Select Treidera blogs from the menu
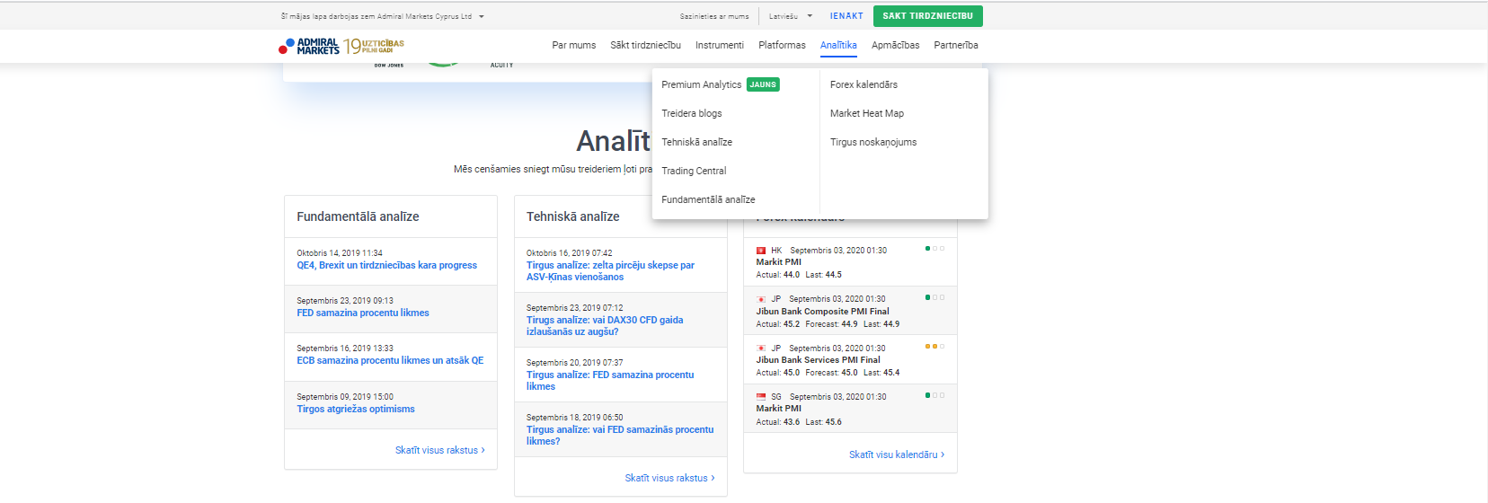This screenshot has width=1488, height=503. (x=692, y=113)
